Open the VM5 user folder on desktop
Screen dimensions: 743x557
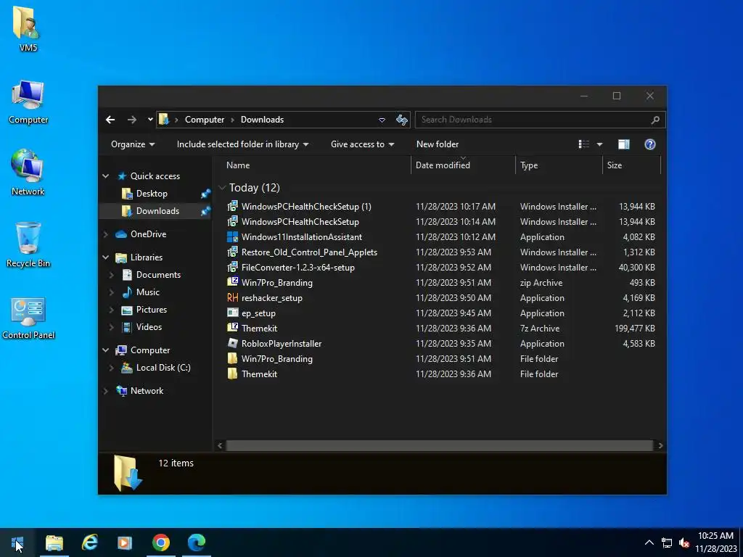(28, 28)
